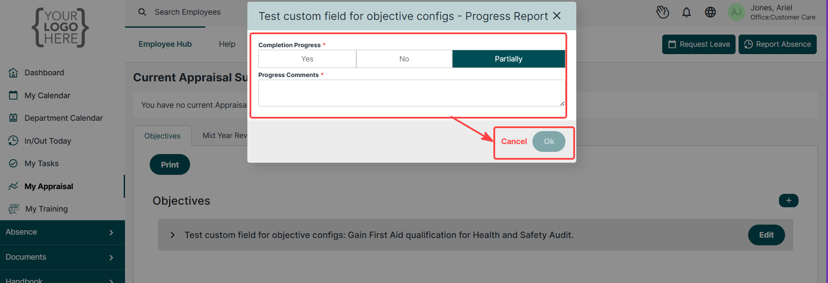Switch to the Objectives tab

(x=162, y=136)
